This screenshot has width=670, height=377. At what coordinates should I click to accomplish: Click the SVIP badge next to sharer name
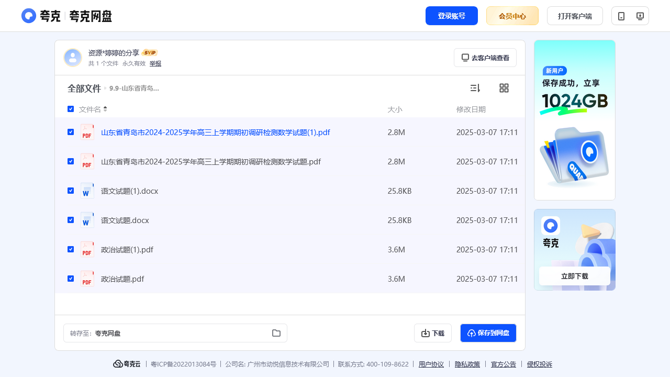point(150,53)
